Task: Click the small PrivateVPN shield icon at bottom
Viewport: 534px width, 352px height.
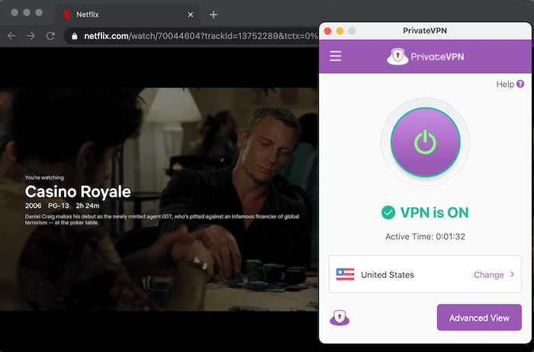Action: pos(339,318)
